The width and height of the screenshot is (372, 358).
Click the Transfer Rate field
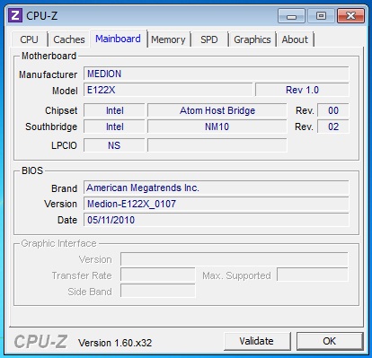coord(158,275)
